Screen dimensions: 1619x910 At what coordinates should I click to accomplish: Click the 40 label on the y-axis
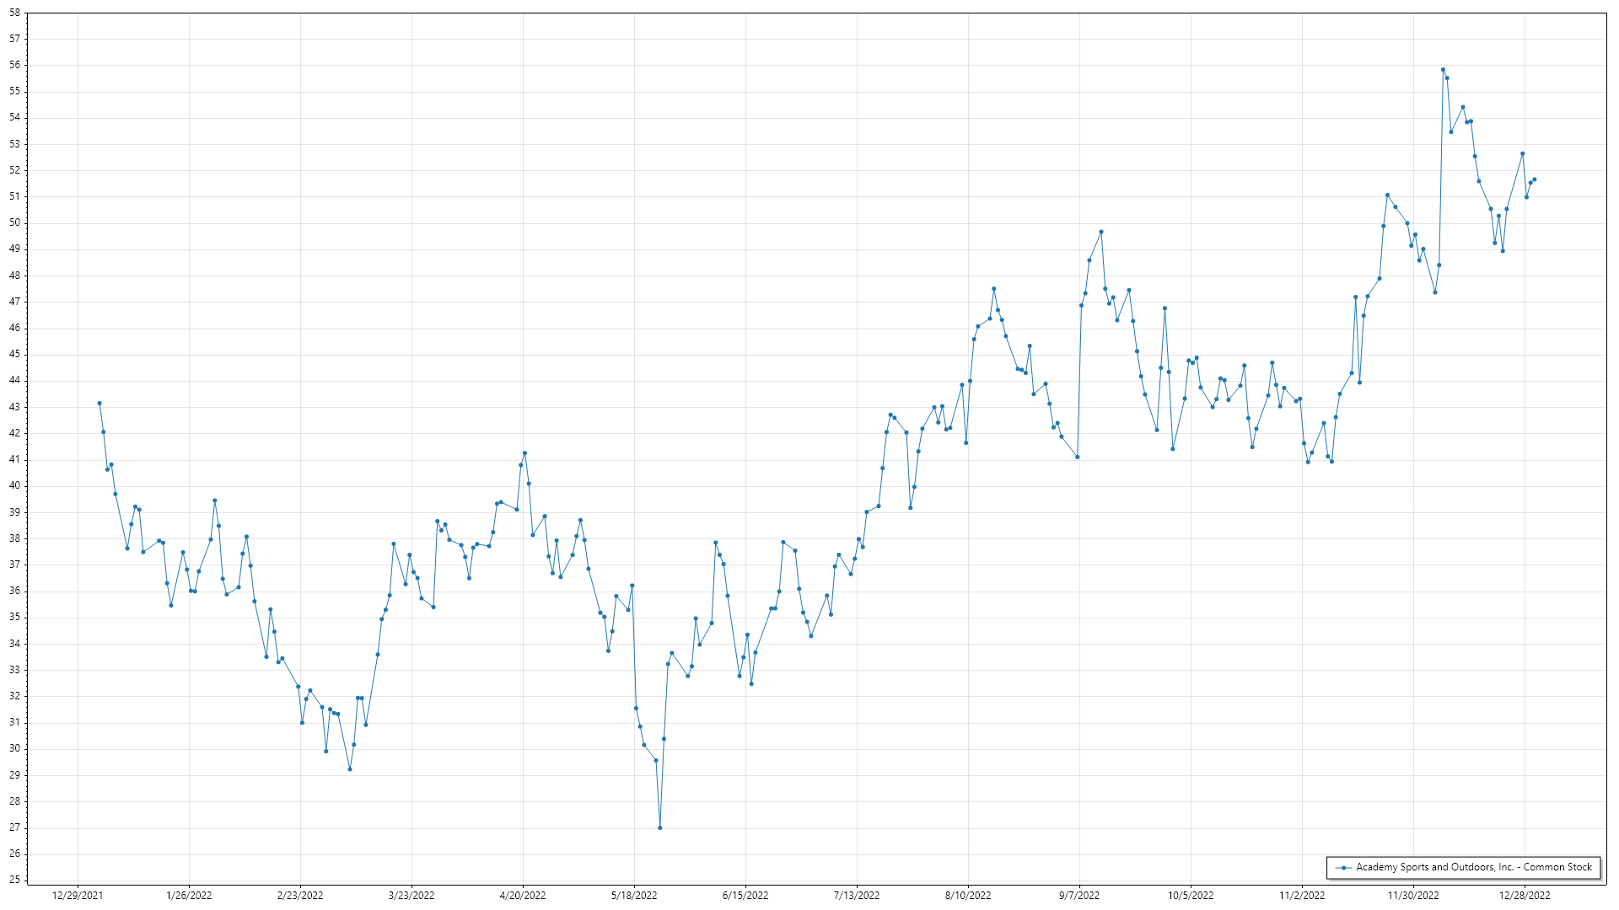pyautogui.click(x=14, y=486)
